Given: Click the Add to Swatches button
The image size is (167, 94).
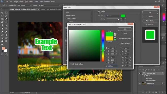Looking at the screenshot, I should tap(125, 38).
